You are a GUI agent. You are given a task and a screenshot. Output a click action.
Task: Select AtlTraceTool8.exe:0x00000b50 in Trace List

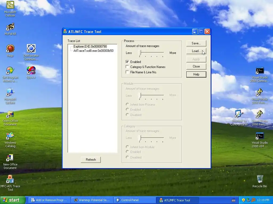tap(93, 51)
